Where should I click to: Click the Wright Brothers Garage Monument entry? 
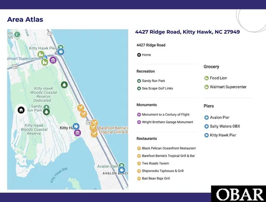pos(165,122)
